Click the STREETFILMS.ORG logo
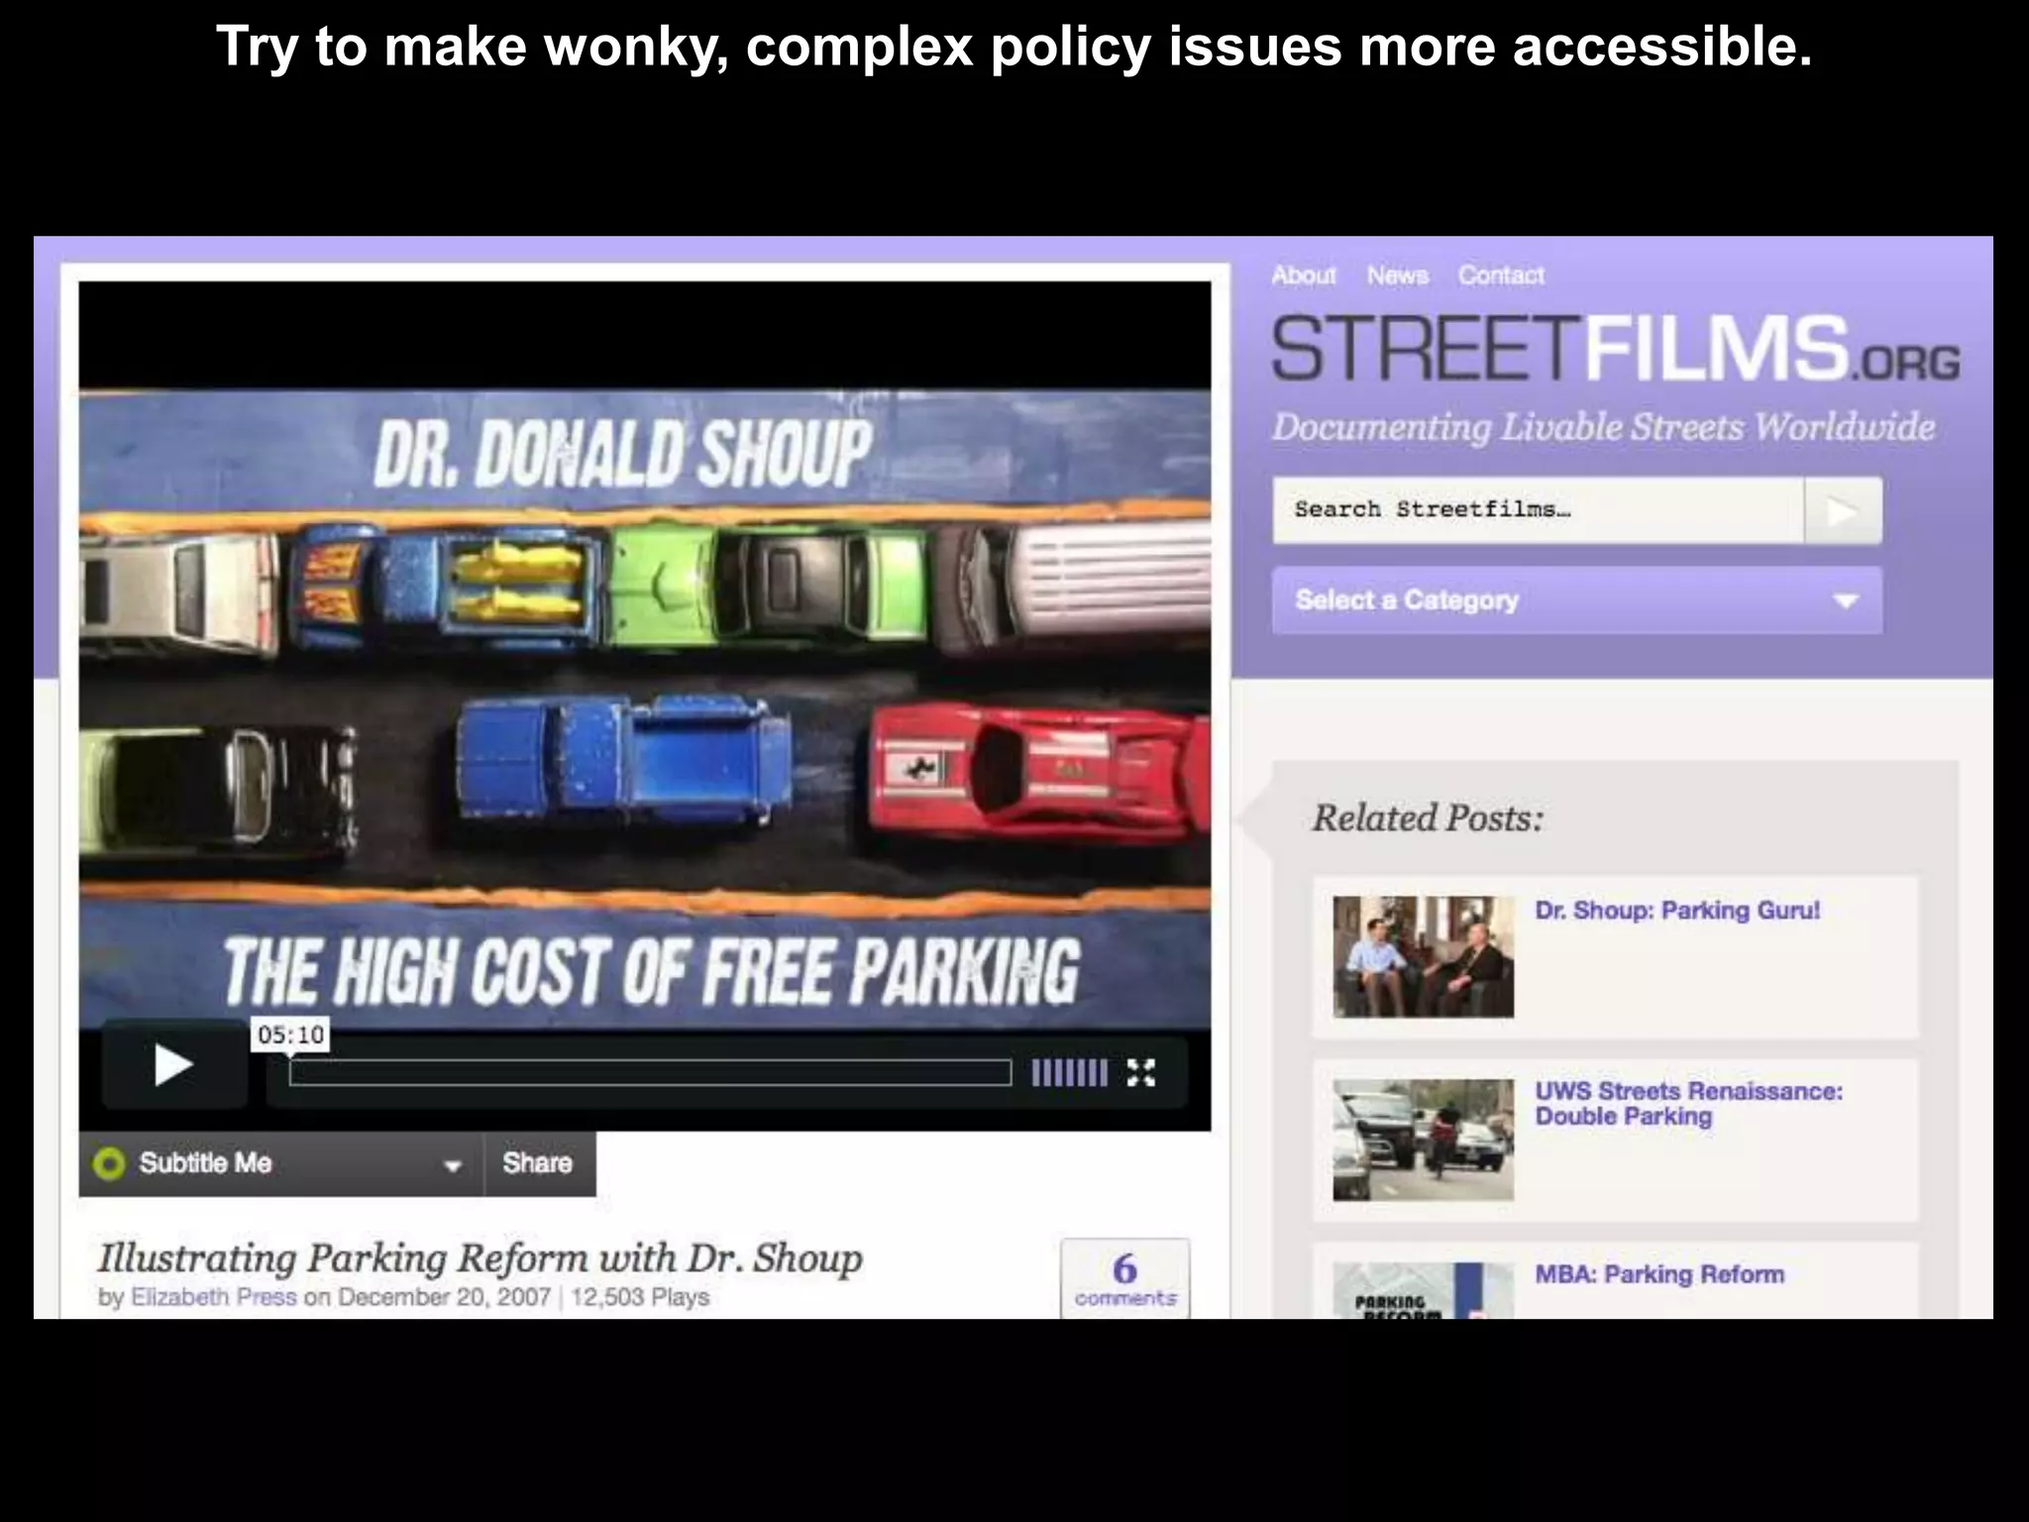Viewport: 2029px width, 1522px height. (1616, 348)
